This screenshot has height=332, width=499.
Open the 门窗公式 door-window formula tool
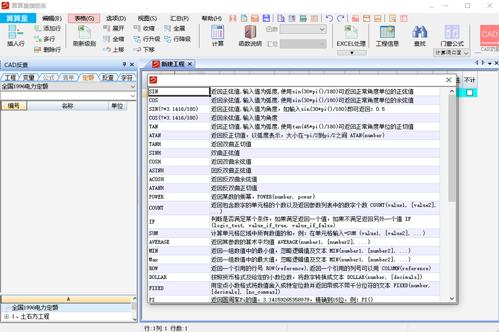[x=452, y=35]
